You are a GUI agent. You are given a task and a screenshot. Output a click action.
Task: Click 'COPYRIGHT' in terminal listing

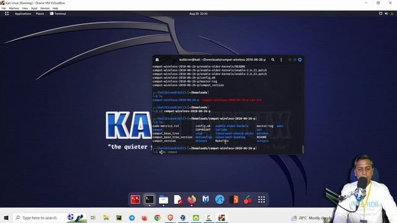click(x=203, y=129)
